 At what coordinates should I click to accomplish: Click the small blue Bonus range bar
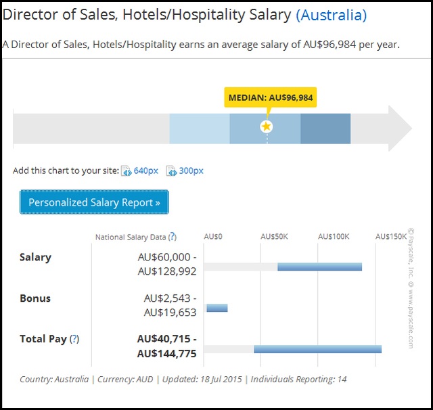(217, 308)
